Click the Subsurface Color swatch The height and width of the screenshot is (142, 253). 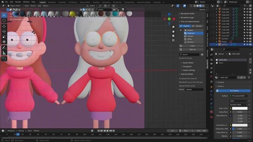tap(240, 125)
